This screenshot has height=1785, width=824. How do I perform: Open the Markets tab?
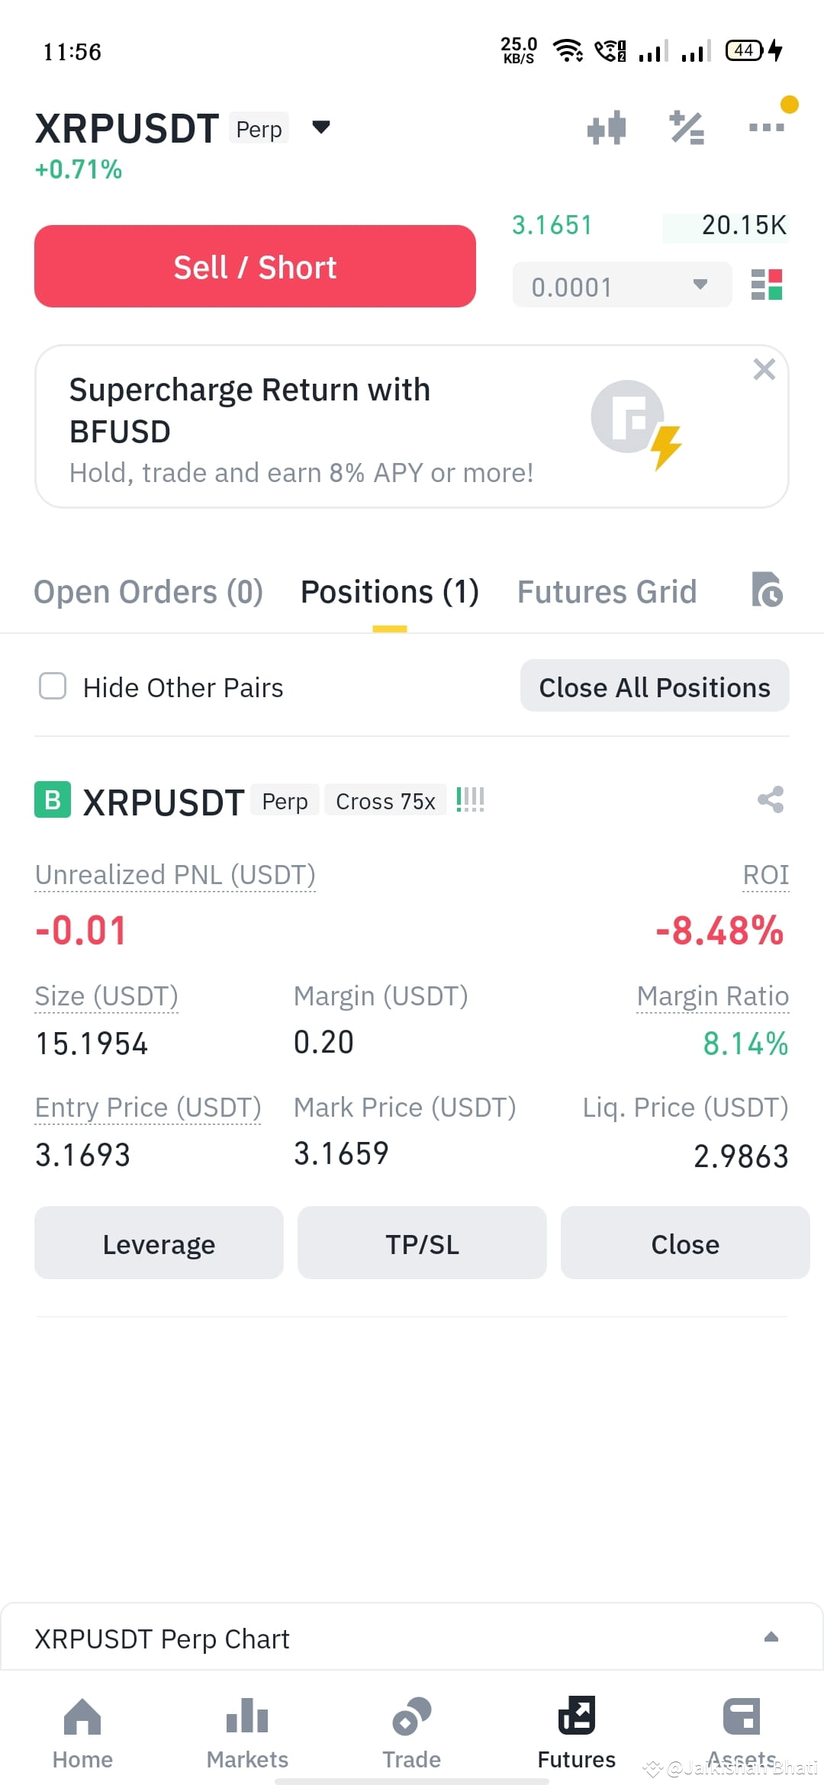247,1733
